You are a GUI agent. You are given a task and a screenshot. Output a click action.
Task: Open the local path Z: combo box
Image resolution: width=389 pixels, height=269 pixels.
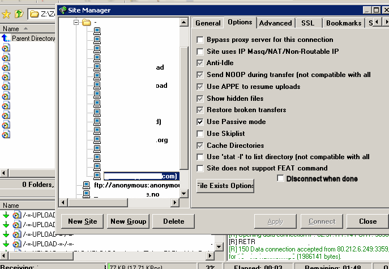click(42, 13)
